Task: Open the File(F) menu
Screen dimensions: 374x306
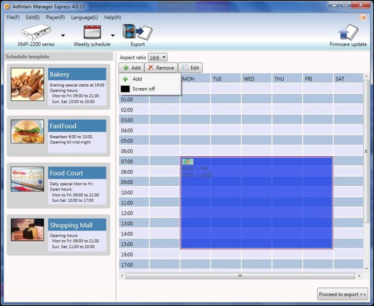Action: click(13, 17)
